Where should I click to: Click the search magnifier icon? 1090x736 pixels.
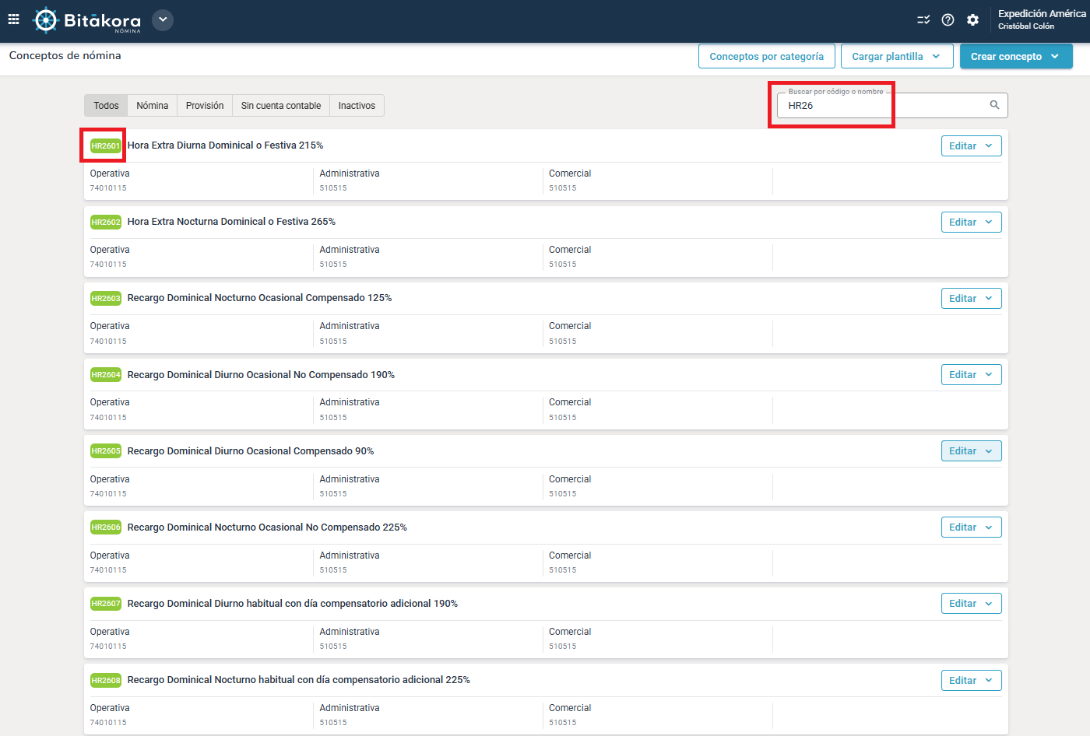tap(994, 105)
